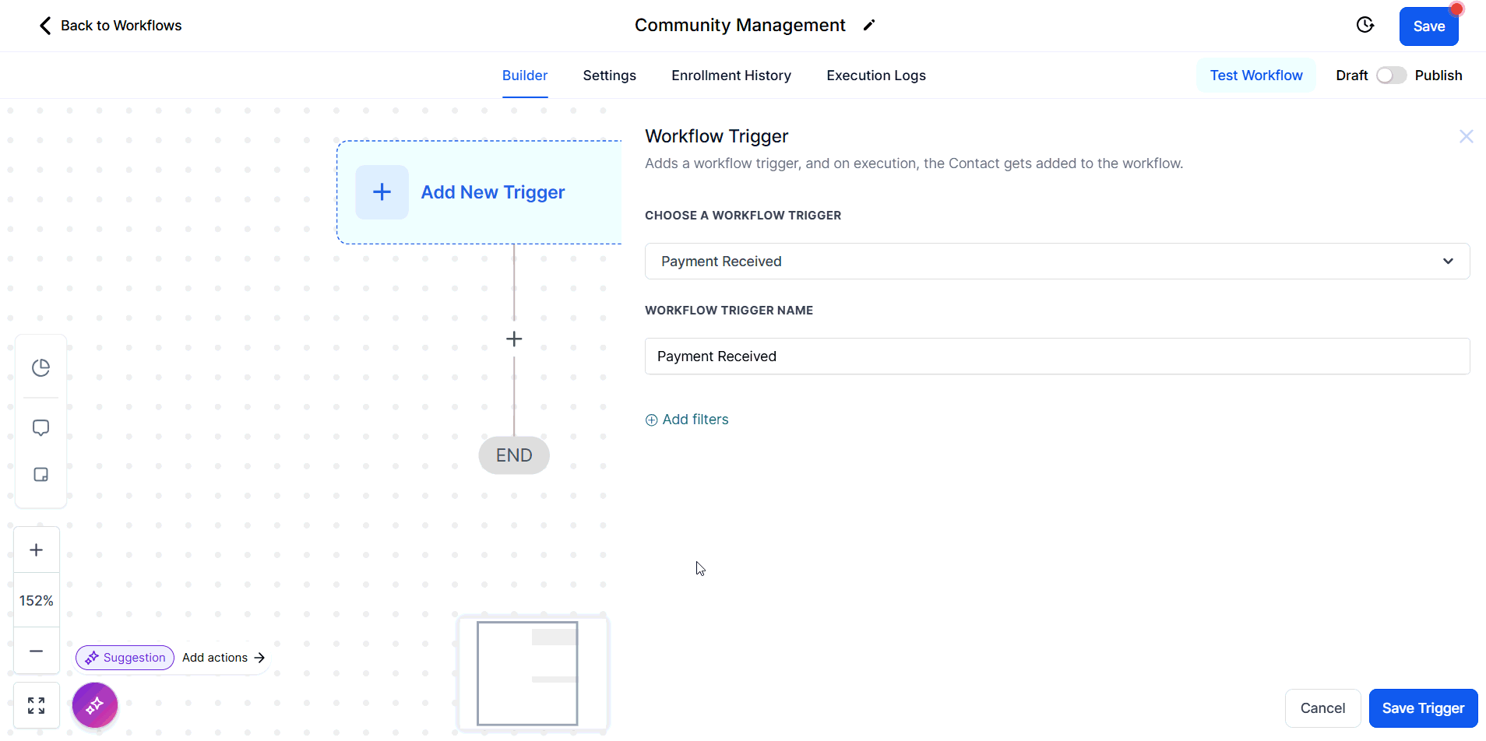Click the Add actions suggestion
The height and width of the screenshot is (741, 1486).
pyautogui.click(x=224, y=658)
